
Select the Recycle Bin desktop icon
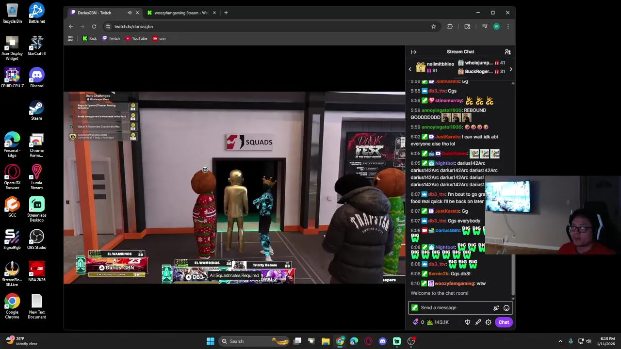click(x=12, y=14)
